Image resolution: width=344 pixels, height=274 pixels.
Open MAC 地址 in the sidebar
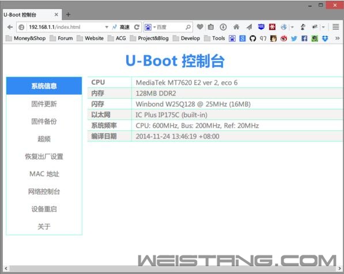coord(44,174)
